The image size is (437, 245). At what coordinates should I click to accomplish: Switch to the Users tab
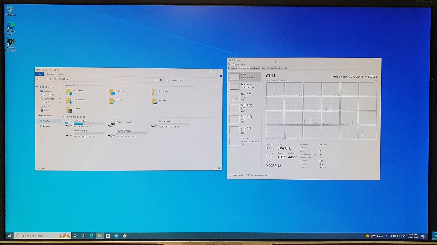[x=271, y=68]
